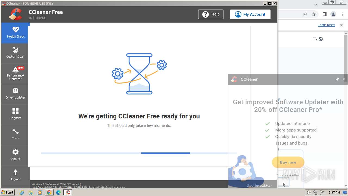
Task: Switch to Chrome in the taskbar
Action: [49, 192]
